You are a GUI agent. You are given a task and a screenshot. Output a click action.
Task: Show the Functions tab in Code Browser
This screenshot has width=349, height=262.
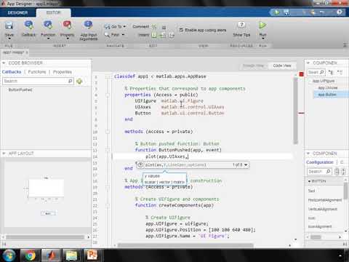click(x=37, y=72)
